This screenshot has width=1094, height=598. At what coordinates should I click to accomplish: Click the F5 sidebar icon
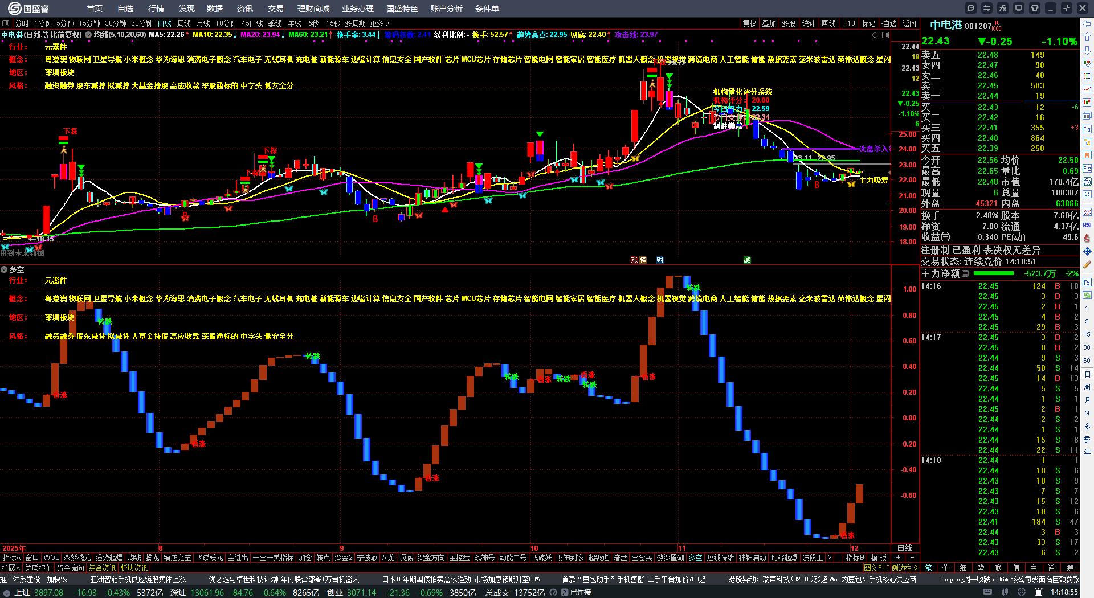tap(1087, 282)
